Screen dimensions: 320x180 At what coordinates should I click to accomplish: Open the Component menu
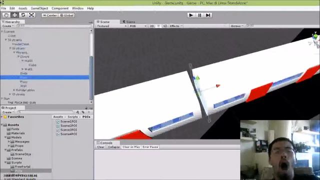click(60, 8)
